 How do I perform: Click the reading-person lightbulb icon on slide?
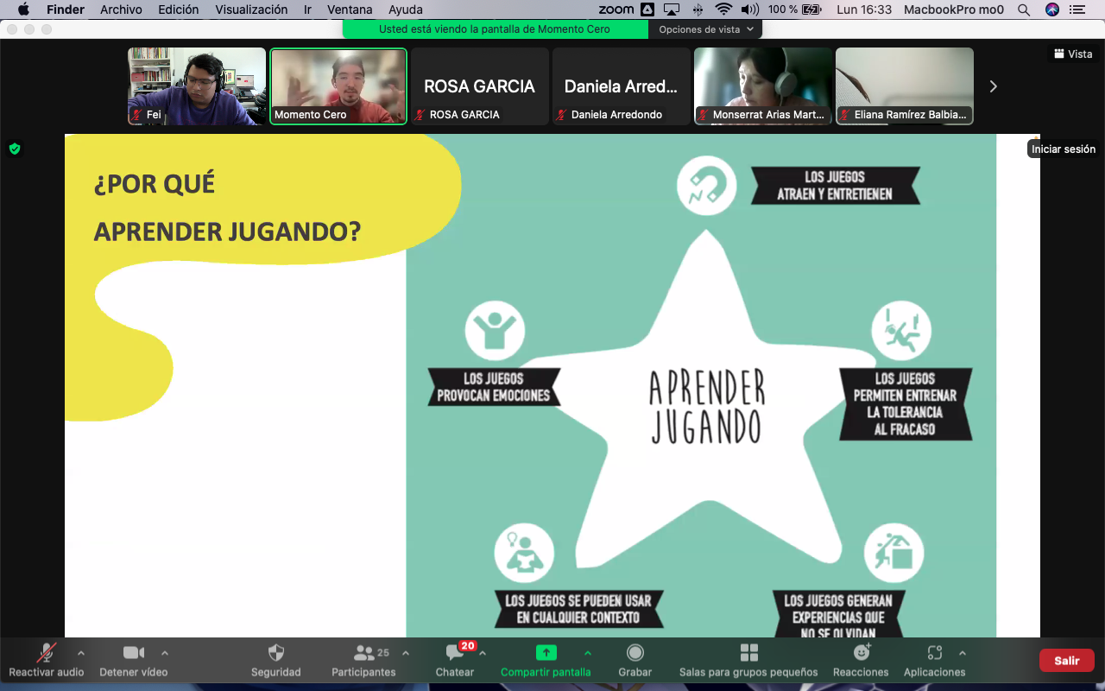tap(524, 553)
